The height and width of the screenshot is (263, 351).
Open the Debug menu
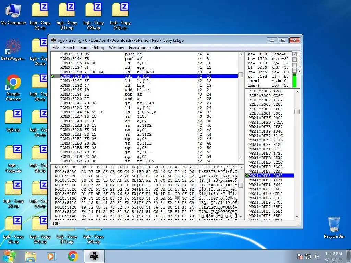tap(98, 47)
